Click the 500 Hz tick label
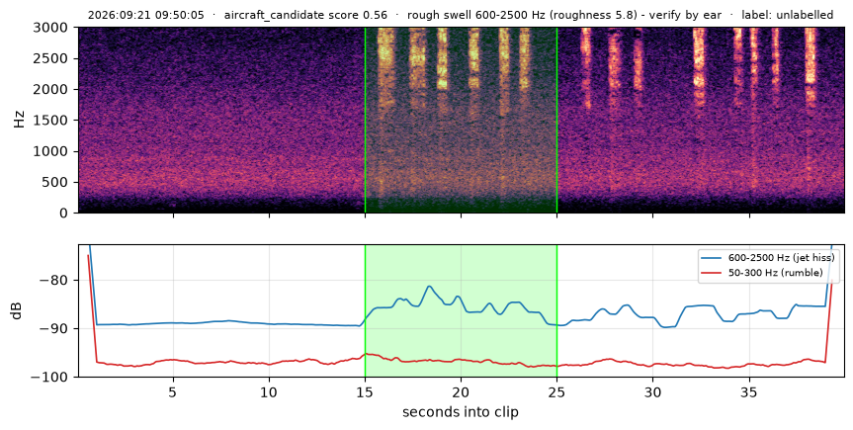Image resolution: width=853 pixels, height=430 pixels. coord(57,182)
